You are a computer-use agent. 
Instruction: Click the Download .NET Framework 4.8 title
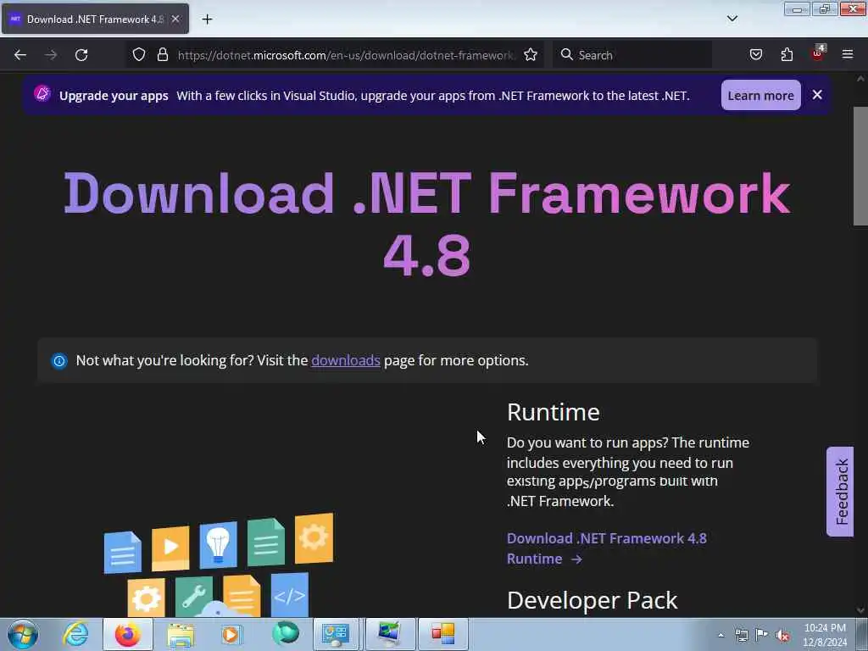click(427, 224)
